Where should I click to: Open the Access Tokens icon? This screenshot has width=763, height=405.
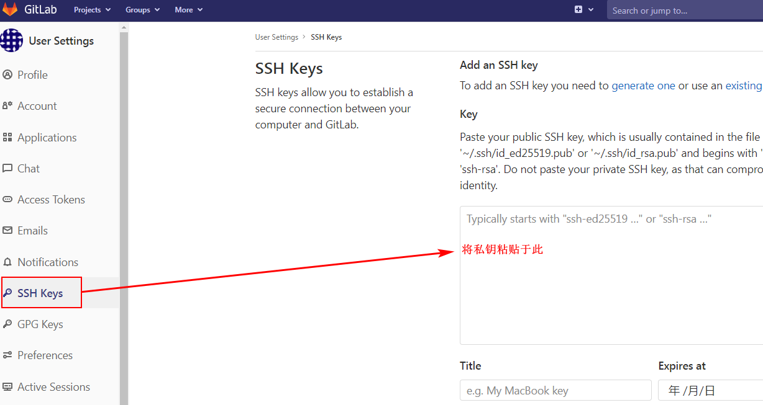(7, 200)
